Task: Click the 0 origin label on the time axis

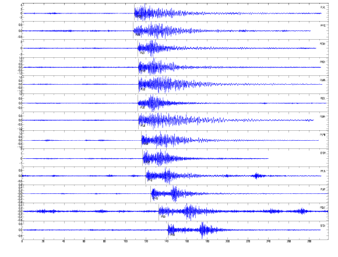Action: [22, 241]
